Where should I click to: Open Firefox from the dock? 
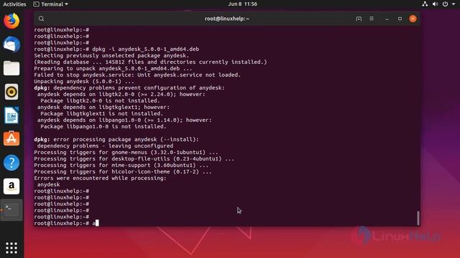(x=11, y=21)
